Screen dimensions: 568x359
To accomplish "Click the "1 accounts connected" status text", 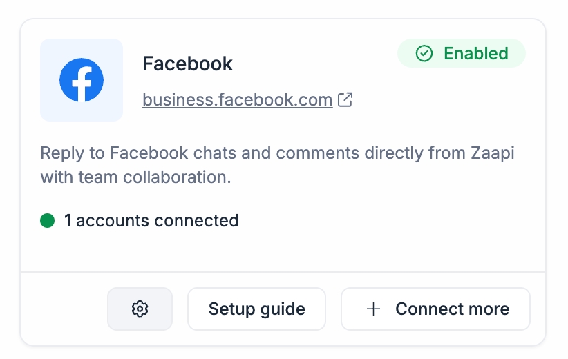I will (151, 221).
